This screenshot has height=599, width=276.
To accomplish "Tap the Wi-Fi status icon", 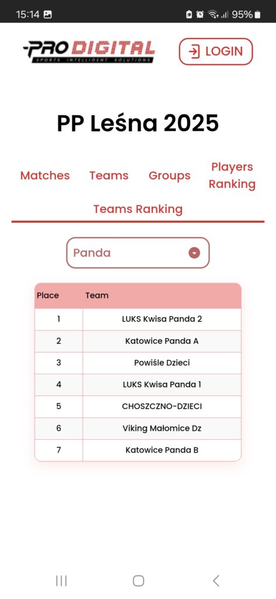I will coord(213,15).
